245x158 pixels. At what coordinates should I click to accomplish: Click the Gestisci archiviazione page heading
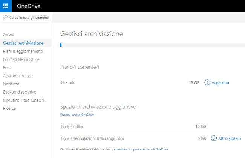coord(92,34)
